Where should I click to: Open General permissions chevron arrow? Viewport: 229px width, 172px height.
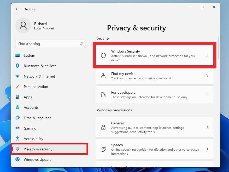[x=207, y=127]
